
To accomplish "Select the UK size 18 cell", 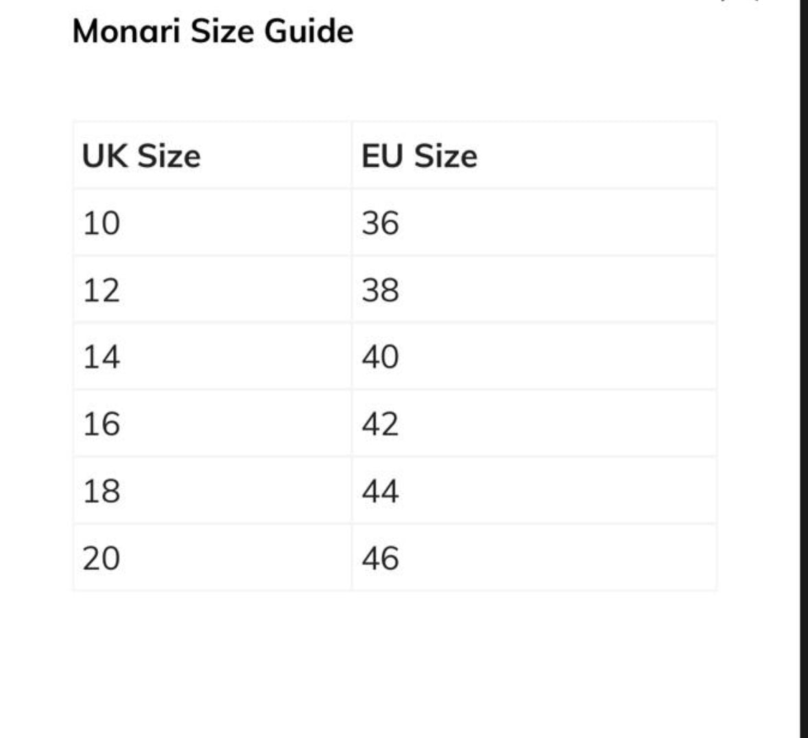I will click(x=102, y=491).
